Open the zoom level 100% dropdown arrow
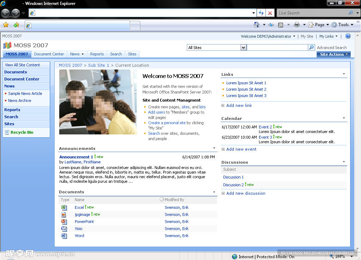 click(351, 256)
